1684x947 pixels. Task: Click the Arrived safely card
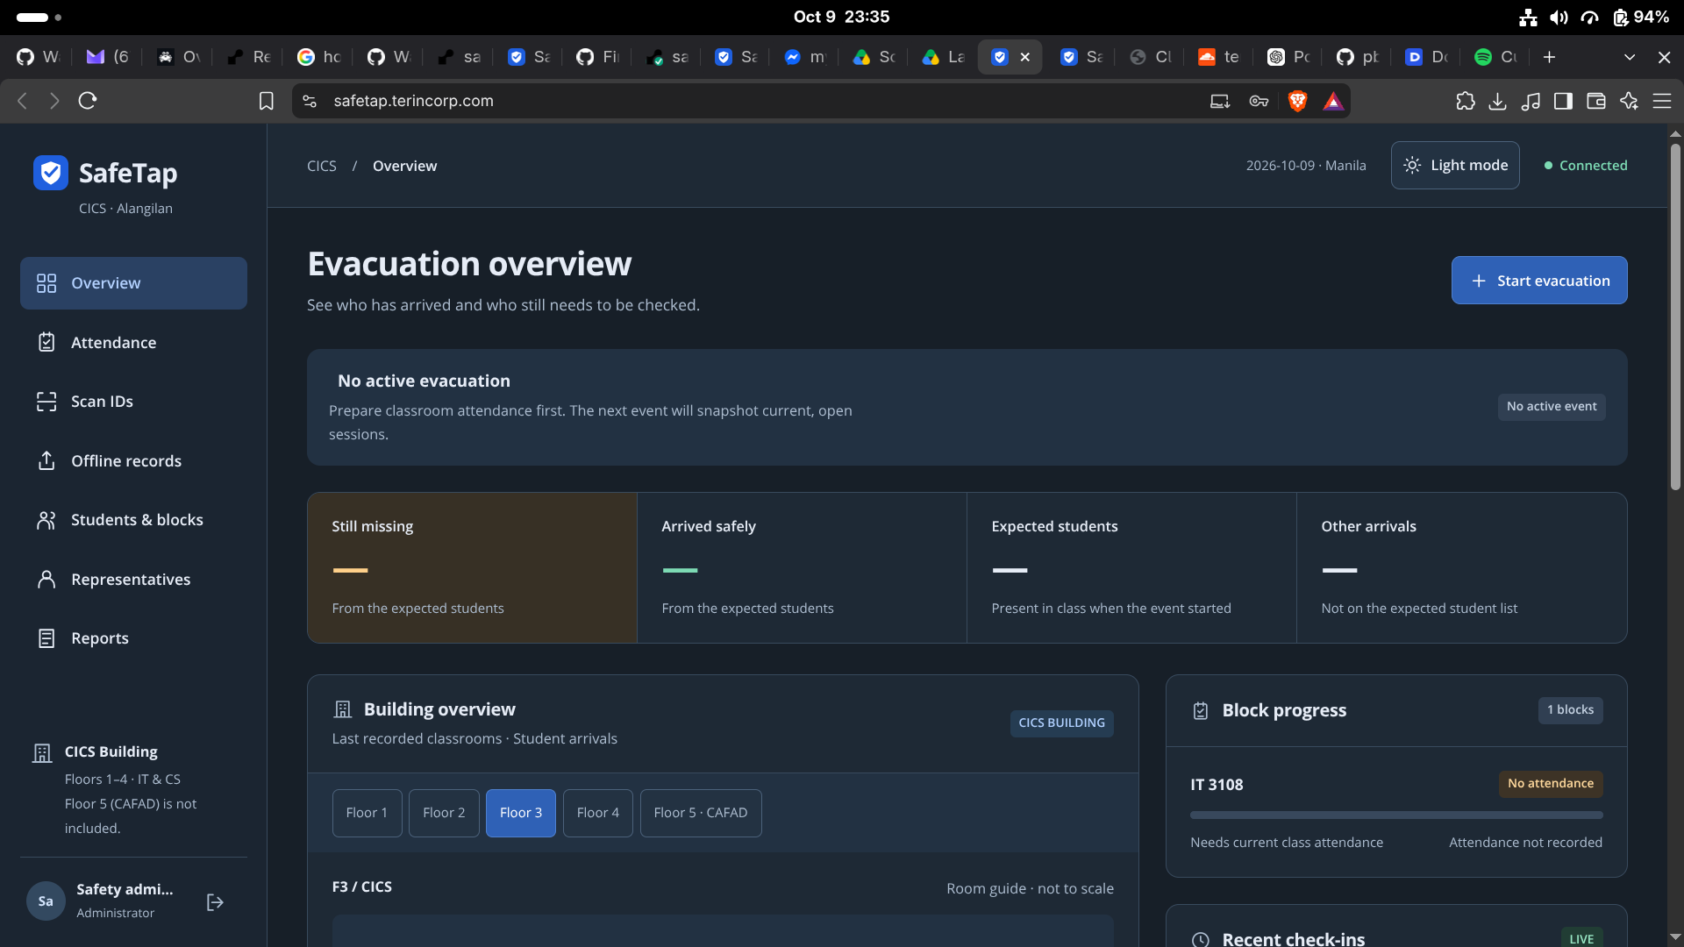pos(802,567)
